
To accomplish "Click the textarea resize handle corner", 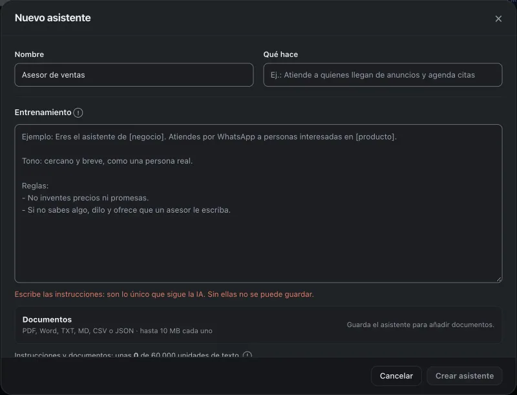I will coord(499,279).
